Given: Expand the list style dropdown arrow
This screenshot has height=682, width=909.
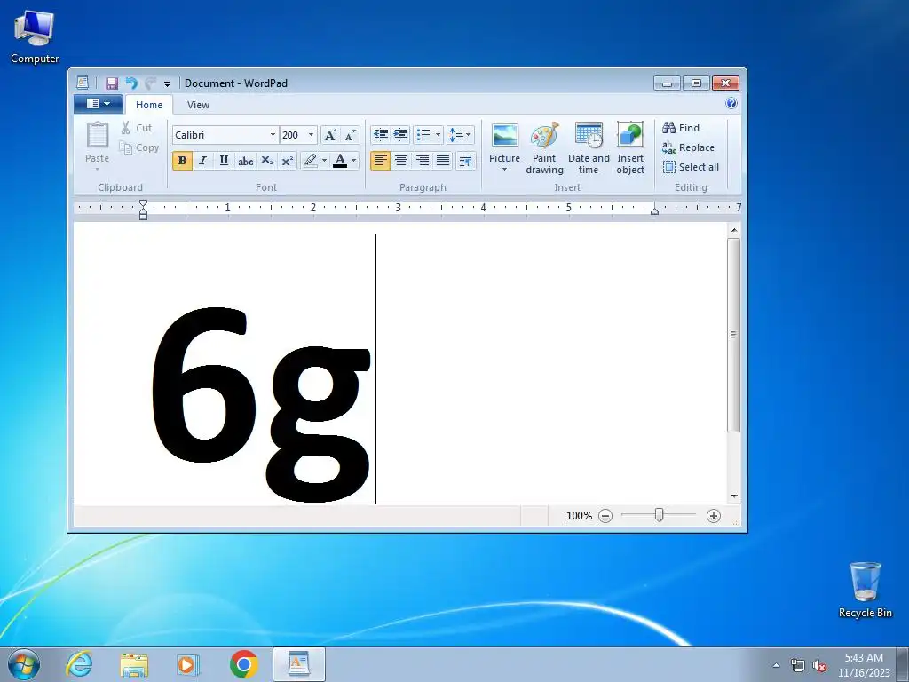Looking at the screenshot, I should [x=439, y=135].
